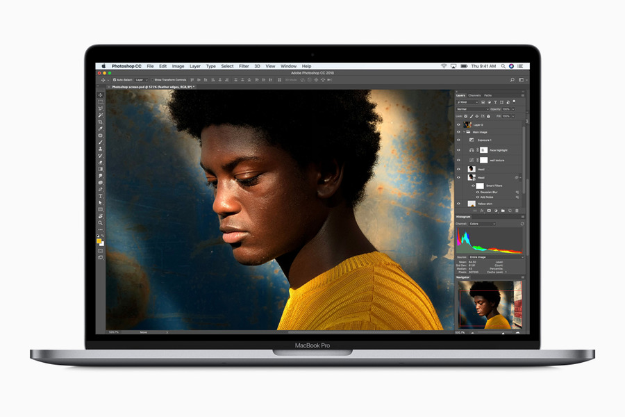
Task: Select the Magic Wand tool
Action: coord(100,115)
